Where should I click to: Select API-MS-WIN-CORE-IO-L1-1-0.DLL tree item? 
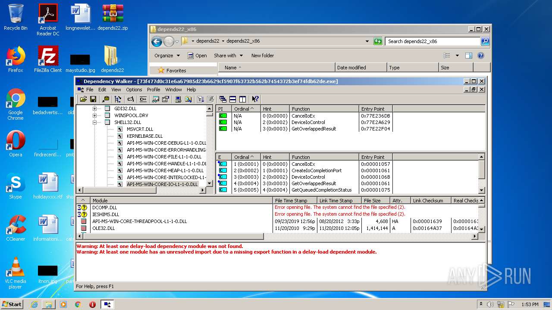[x=162, y=184]
